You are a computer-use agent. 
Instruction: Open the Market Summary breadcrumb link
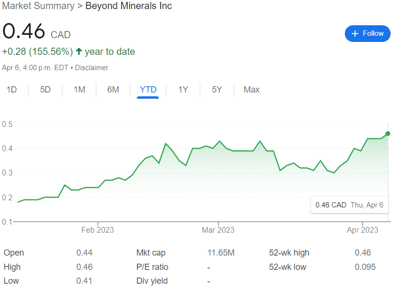tap(38, 6)
